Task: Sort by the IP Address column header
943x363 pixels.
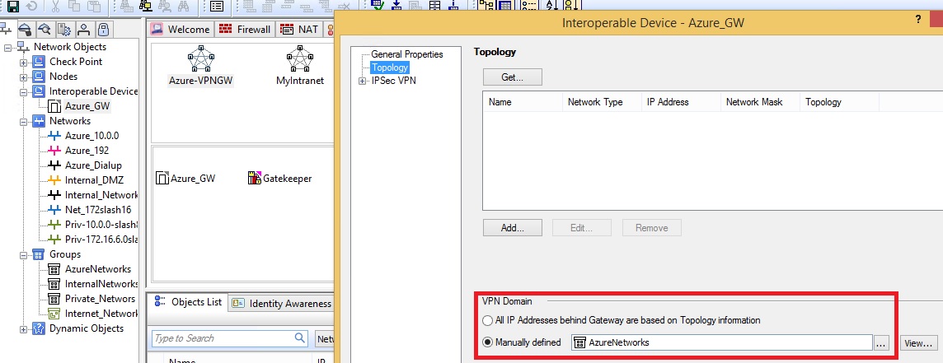Action: (681, 102)
